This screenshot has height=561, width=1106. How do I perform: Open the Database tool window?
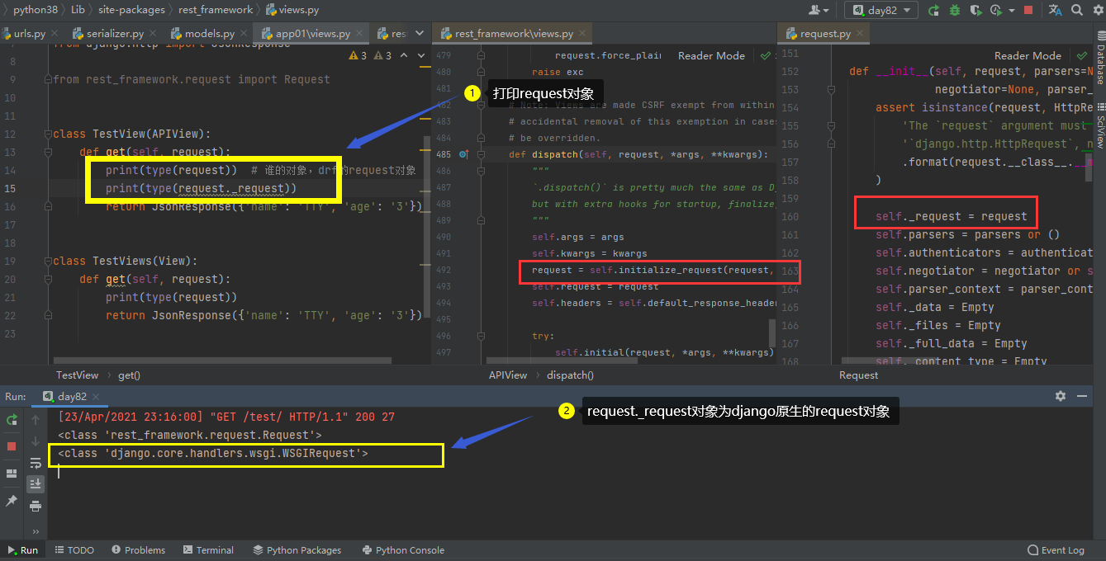(x=1099, y=59)
